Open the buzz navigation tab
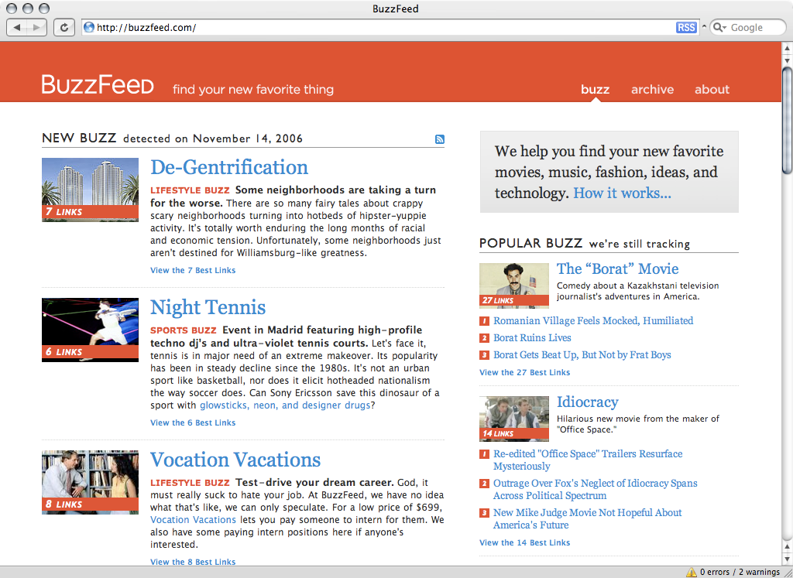 596,90
